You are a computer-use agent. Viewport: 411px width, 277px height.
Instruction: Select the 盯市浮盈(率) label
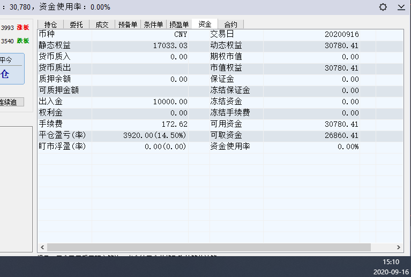[62, 147]
